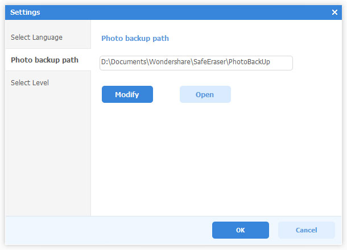Click the word SafeEraser in the path

(x=209, y=63)
